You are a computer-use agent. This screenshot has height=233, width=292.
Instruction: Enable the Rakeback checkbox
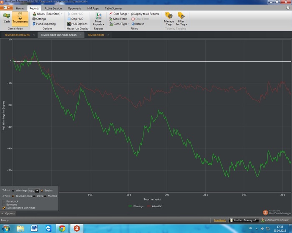[x=4, y=201]
